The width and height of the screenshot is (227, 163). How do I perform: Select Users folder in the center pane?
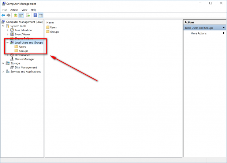coord(53,27)
